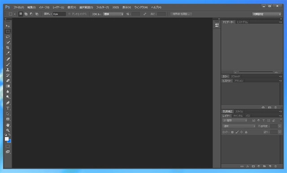Image resolution: width=287 pixels, height=173 pixels.
Task: Open the フィルター menu
Action: (x=103, y=7)
